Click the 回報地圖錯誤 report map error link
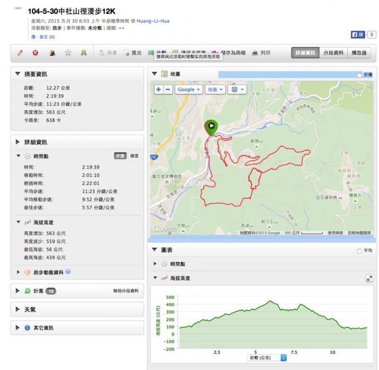Viewport: 379px width, 370px height. click(359, 233)
